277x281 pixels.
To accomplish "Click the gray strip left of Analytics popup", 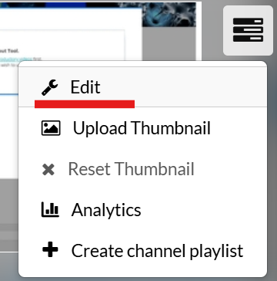I will (x=9, y=232).
